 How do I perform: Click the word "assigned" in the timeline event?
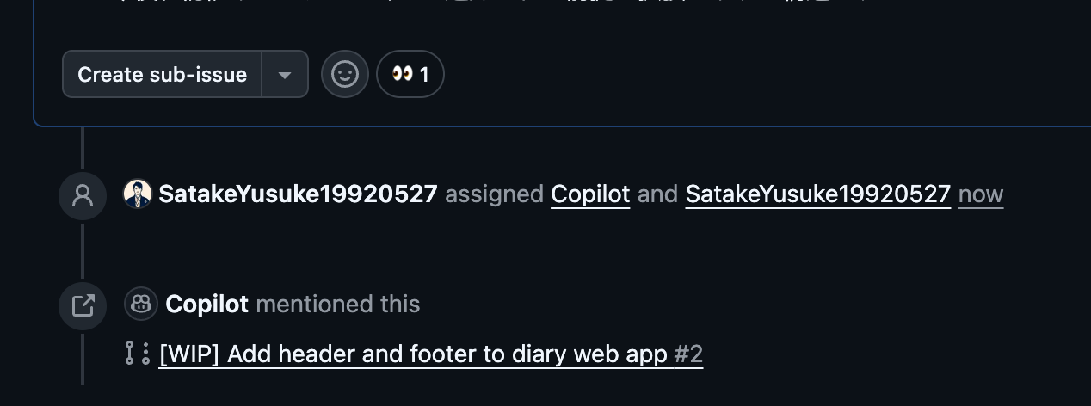click(494, 194)
